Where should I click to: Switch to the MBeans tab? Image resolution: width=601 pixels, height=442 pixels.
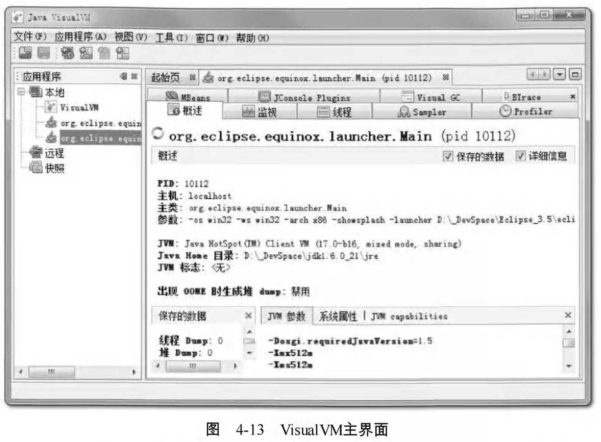[188, 96]
